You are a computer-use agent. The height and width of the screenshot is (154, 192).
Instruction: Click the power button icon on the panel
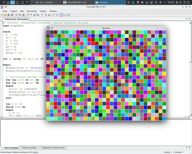click(185, 2)
